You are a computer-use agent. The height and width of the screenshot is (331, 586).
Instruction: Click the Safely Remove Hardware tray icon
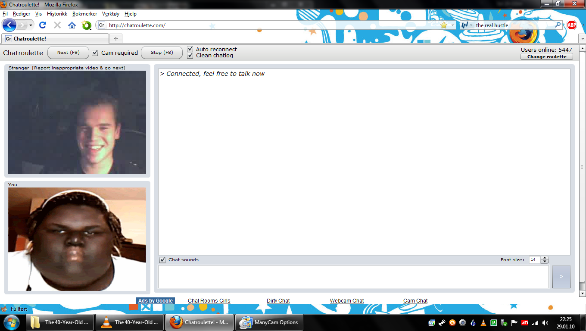coord(504,322)
